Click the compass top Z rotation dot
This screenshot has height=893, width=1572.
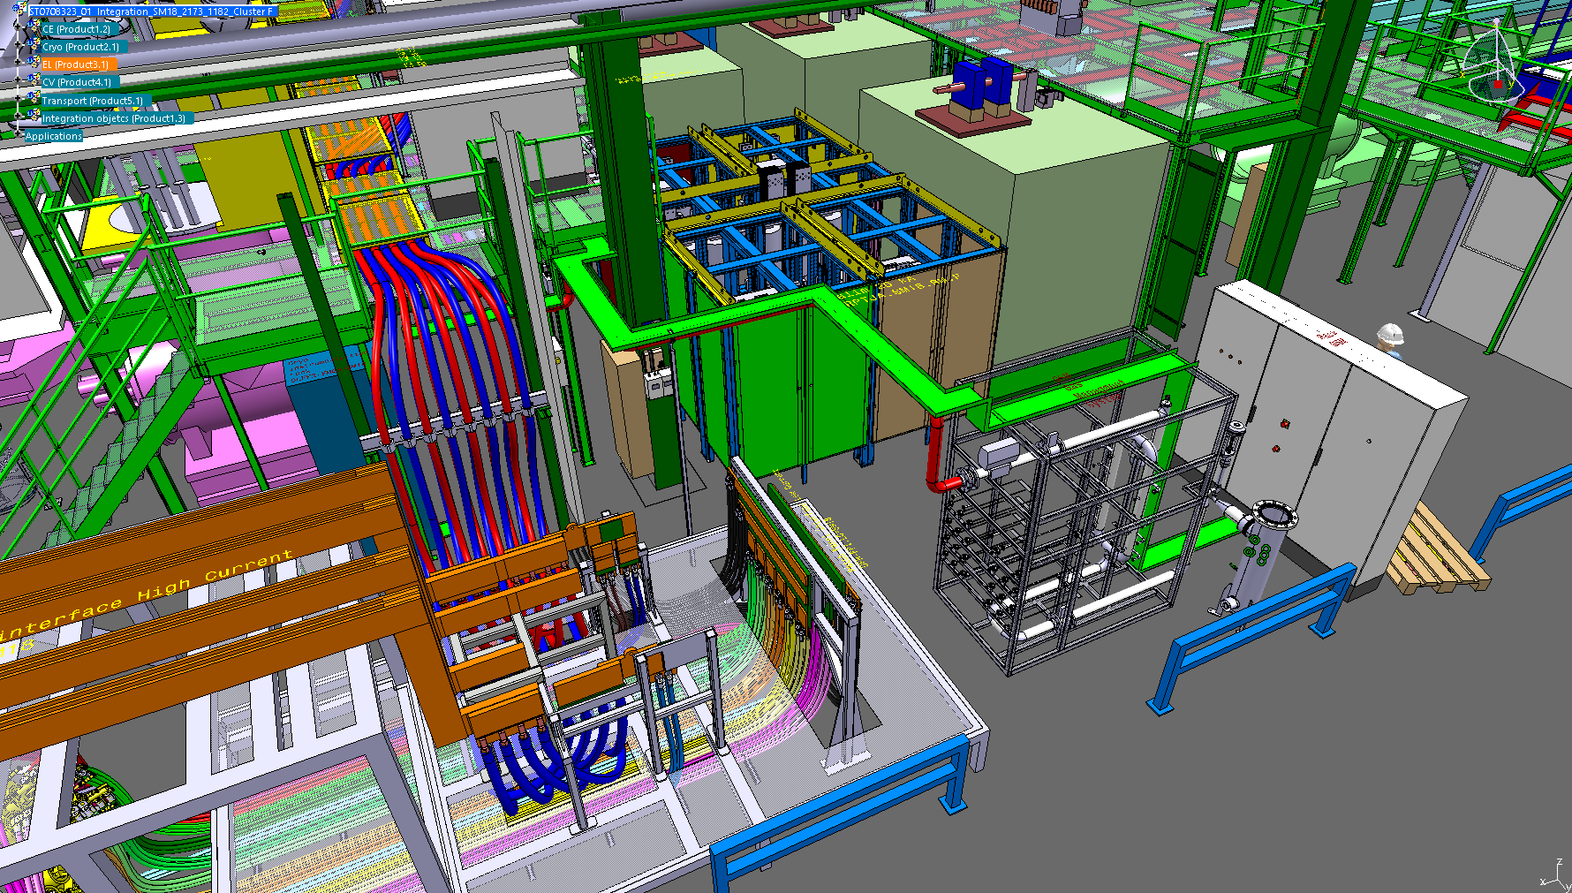point(1496,21)
